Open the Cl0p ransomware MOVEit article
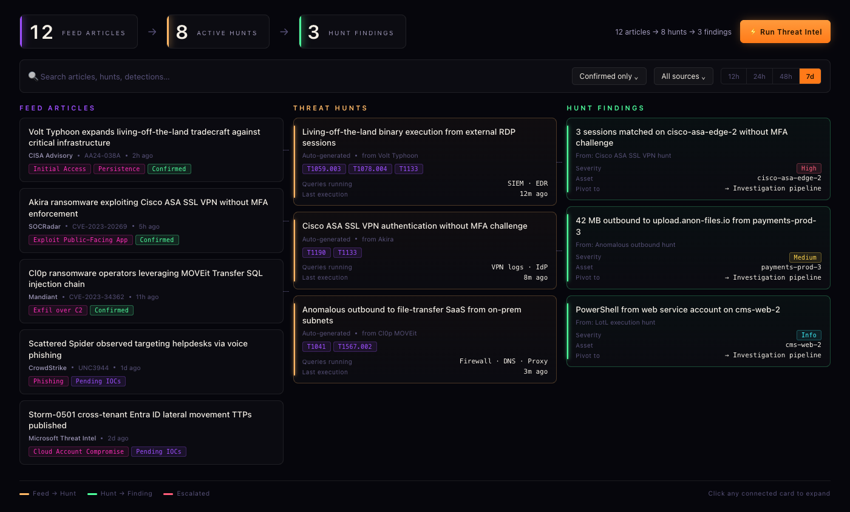 coord(151,291)
